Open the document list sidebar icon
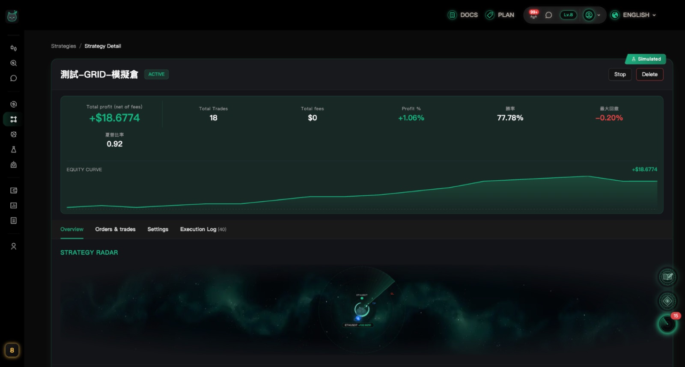The width and height of the screenshot is (685, 367). (14, 221)
